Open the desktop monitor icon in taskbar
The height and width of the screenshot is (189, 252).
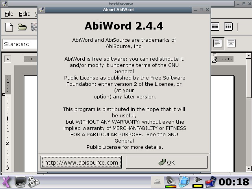click(x=20, y=182)
